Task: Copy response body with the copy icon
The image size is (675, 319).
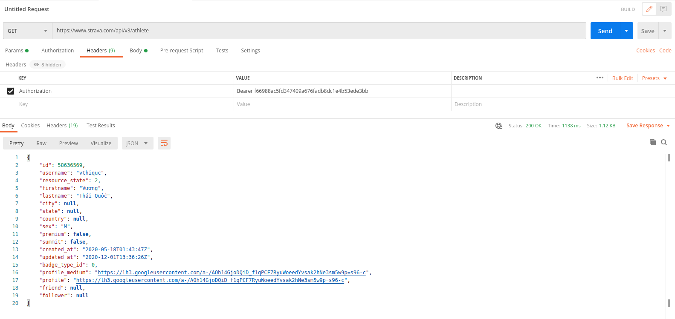Action: coord(652,142)
